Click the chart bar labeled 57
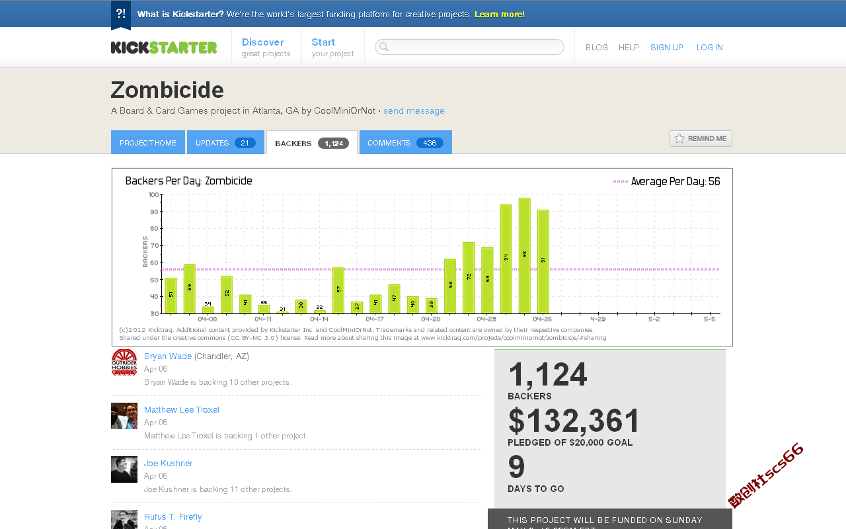This screenshot has width=846, height=529. [338, 290]
